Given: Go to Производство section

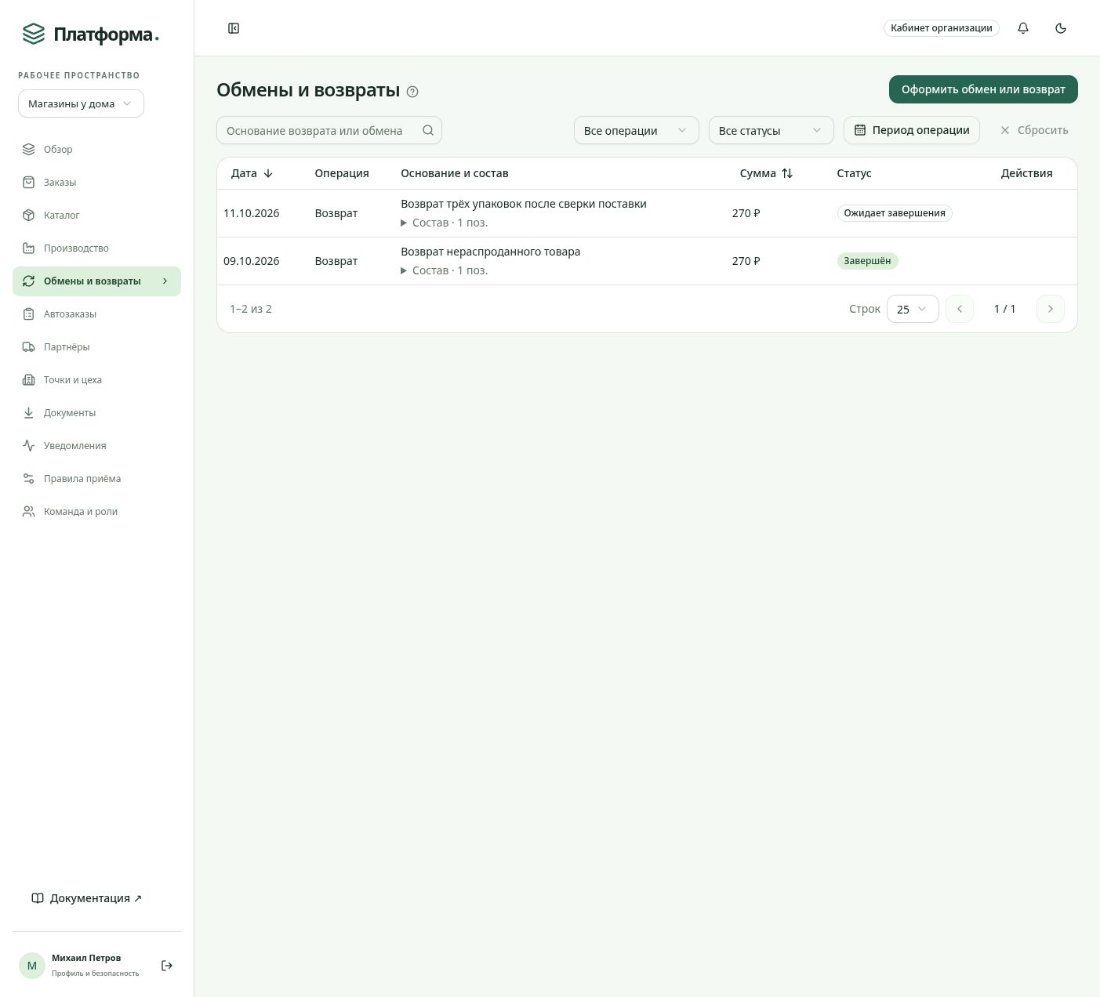Looking at the screenshot, I should pyautogui.click(x=96, y=248).
